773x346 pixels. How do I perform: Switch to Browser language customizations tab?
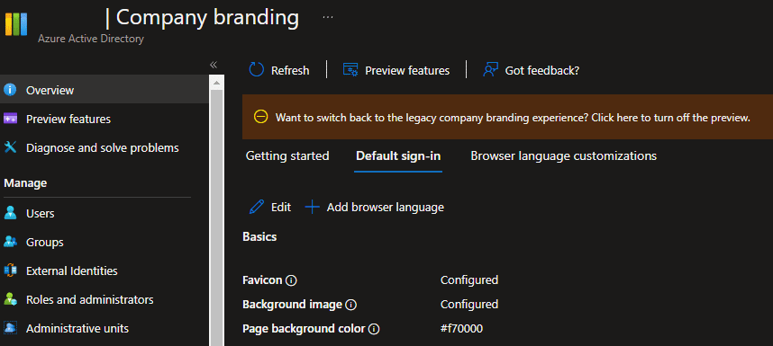point(563,155)
